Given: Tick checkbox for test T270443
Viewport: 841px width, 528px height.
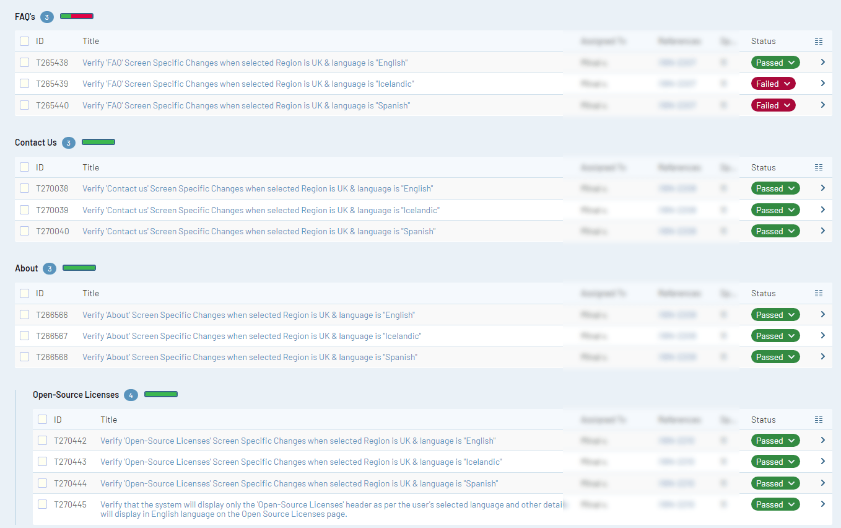Looking at the screenshot, I should 42,462.
